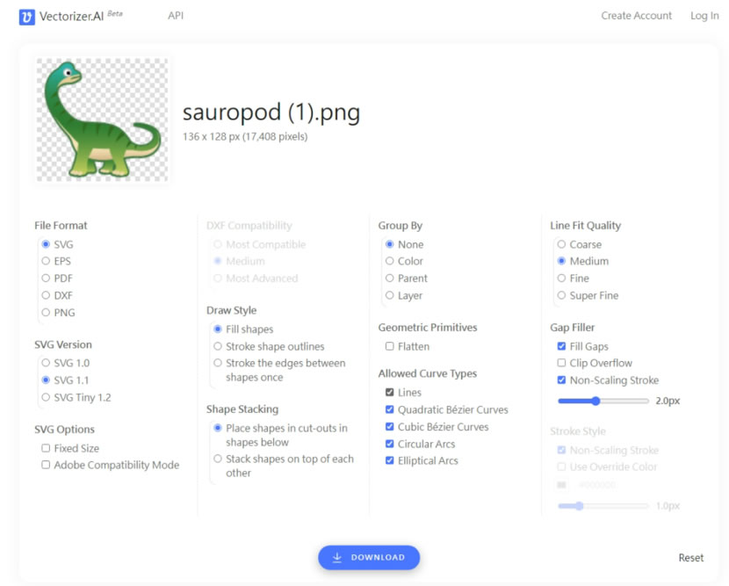Select Super Fine line fit quality
The image size is (729, 586).
tap(561, 295)
